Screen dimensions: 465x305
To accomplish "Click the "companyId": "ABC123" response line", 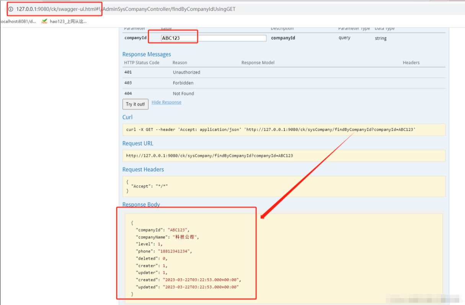I will [x=163, y=230].
